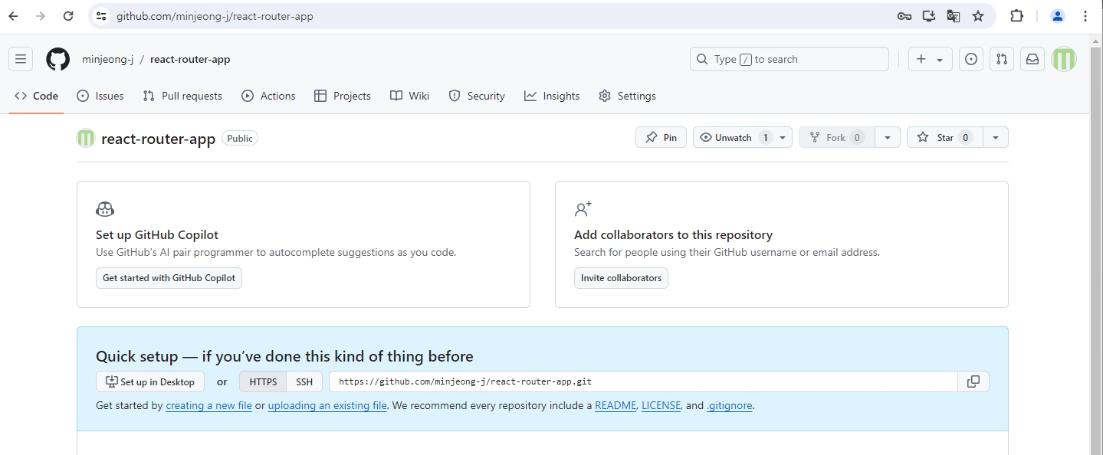Expand the star lists dropdown arrow
The width and height of the screenshot is (1103, 455).
(995, 138)
